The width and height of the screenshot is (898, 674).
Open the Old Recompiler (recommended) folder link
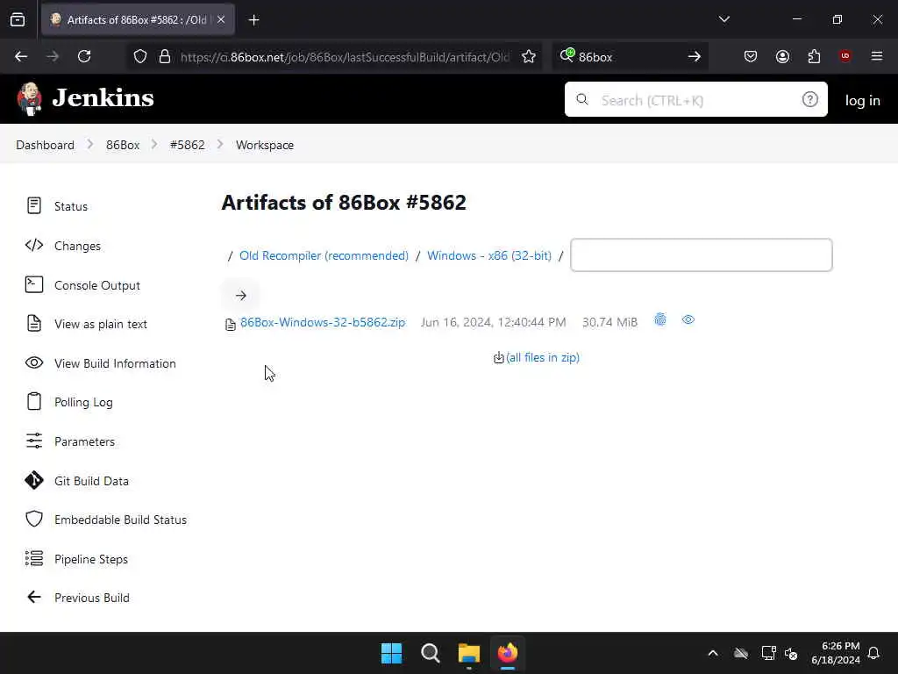pos(324,255)
